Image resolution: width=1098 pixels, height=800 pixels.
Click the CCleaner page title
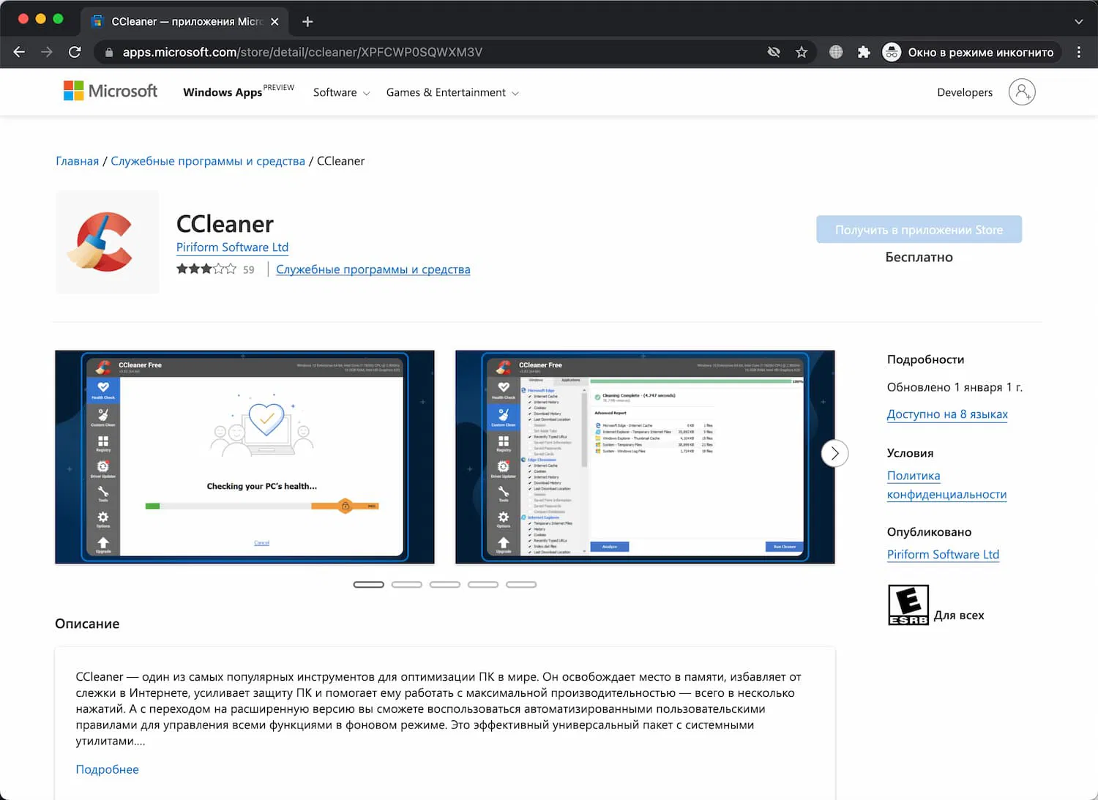pyautogui.click(x=225, y=223)
